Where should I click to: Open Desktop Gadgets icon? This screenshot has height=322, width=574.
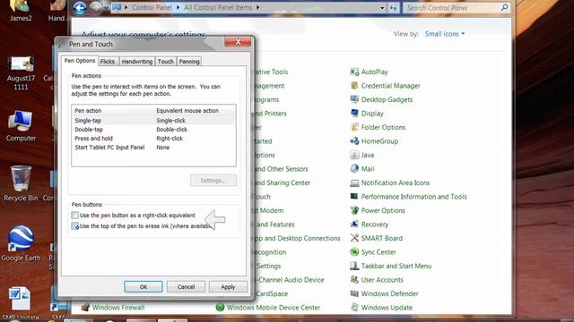pos(354,99)
